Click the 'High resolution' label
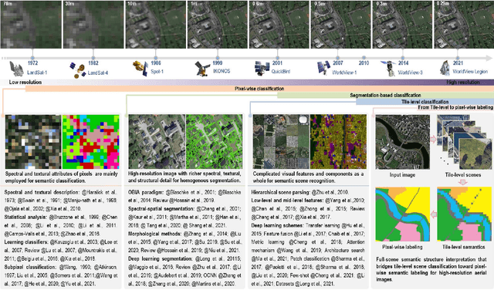 pyautogui.click(x=463, y=83)
